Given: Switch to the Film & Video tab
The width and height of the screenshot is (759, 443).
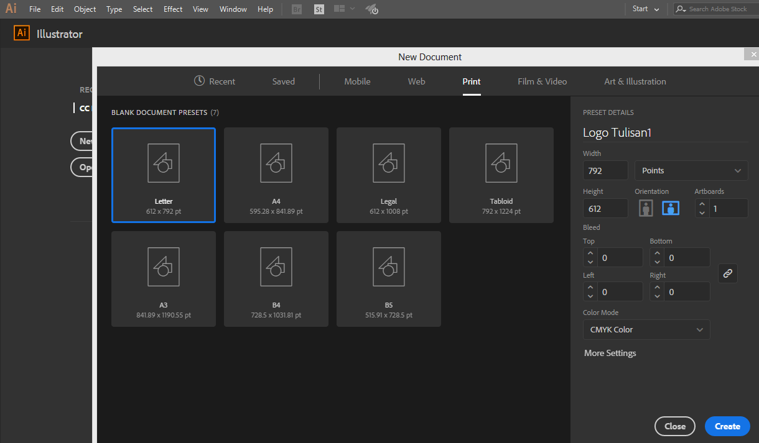Looking at the screenshot, I should point(542,81).
